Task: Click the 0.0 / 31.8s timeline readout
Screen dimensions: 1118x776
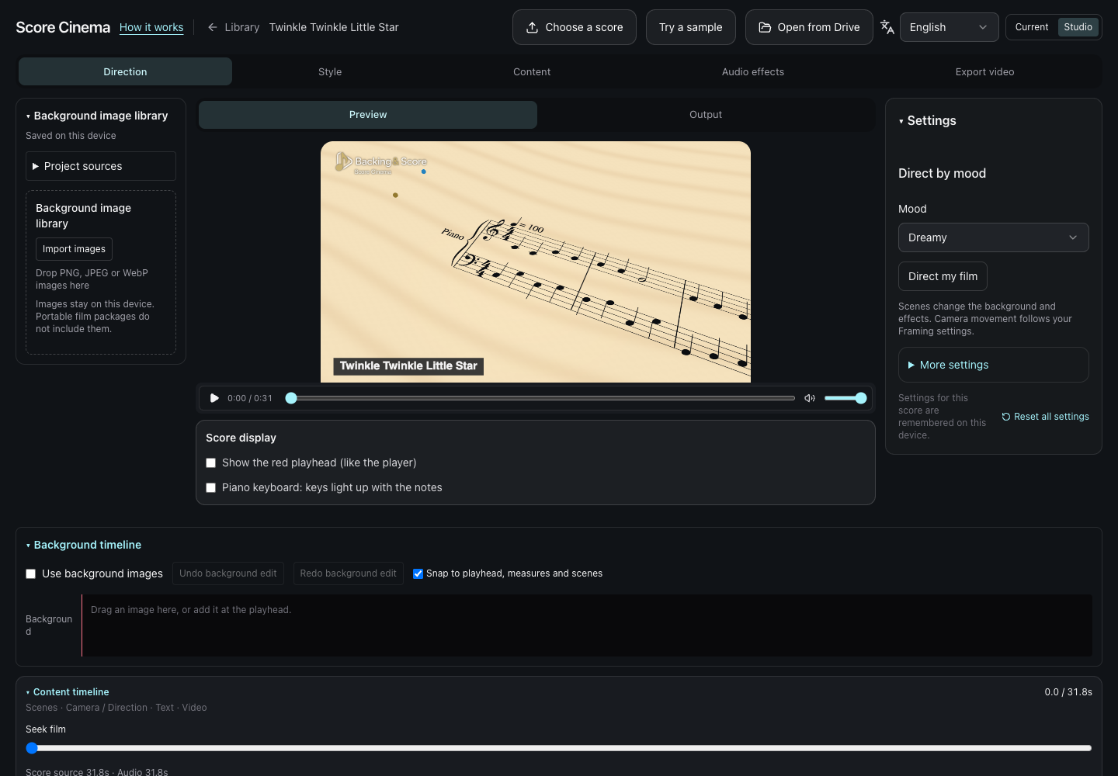Action: click(1068, 692)
